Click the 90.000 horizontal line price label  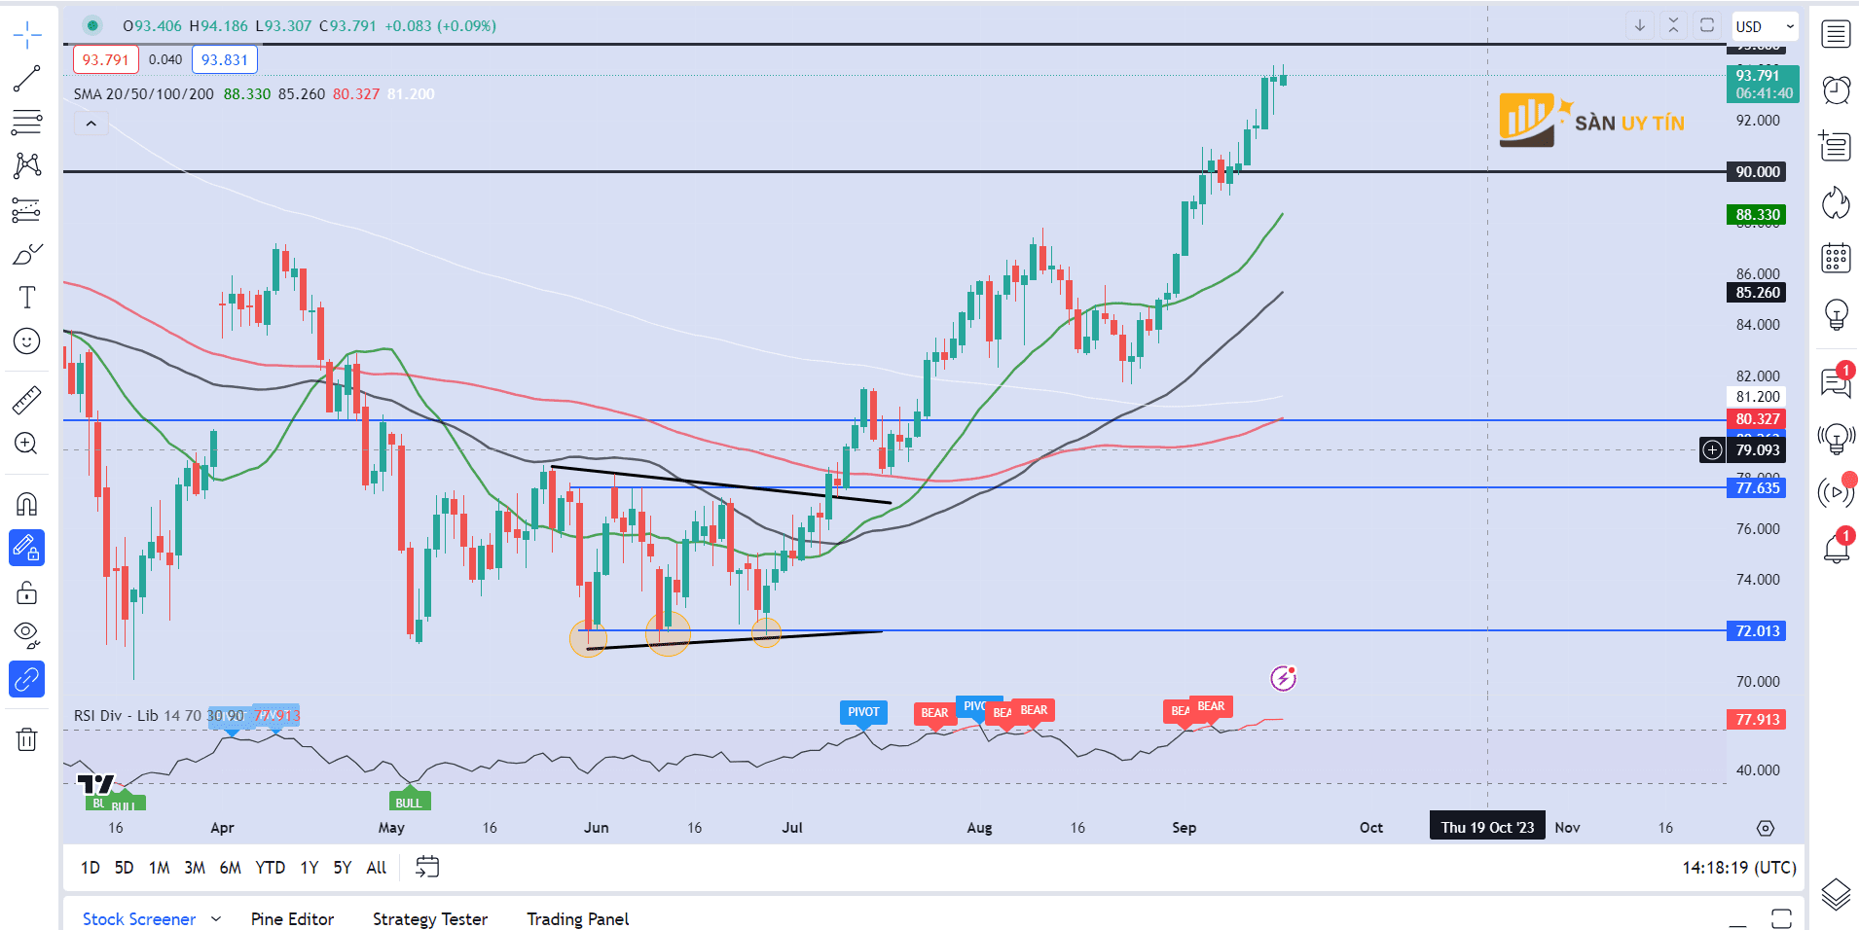(1757, 171)
